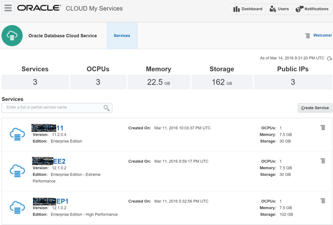Click the search magnifier icon
This screenshot has width=333, height=225.
106,108
